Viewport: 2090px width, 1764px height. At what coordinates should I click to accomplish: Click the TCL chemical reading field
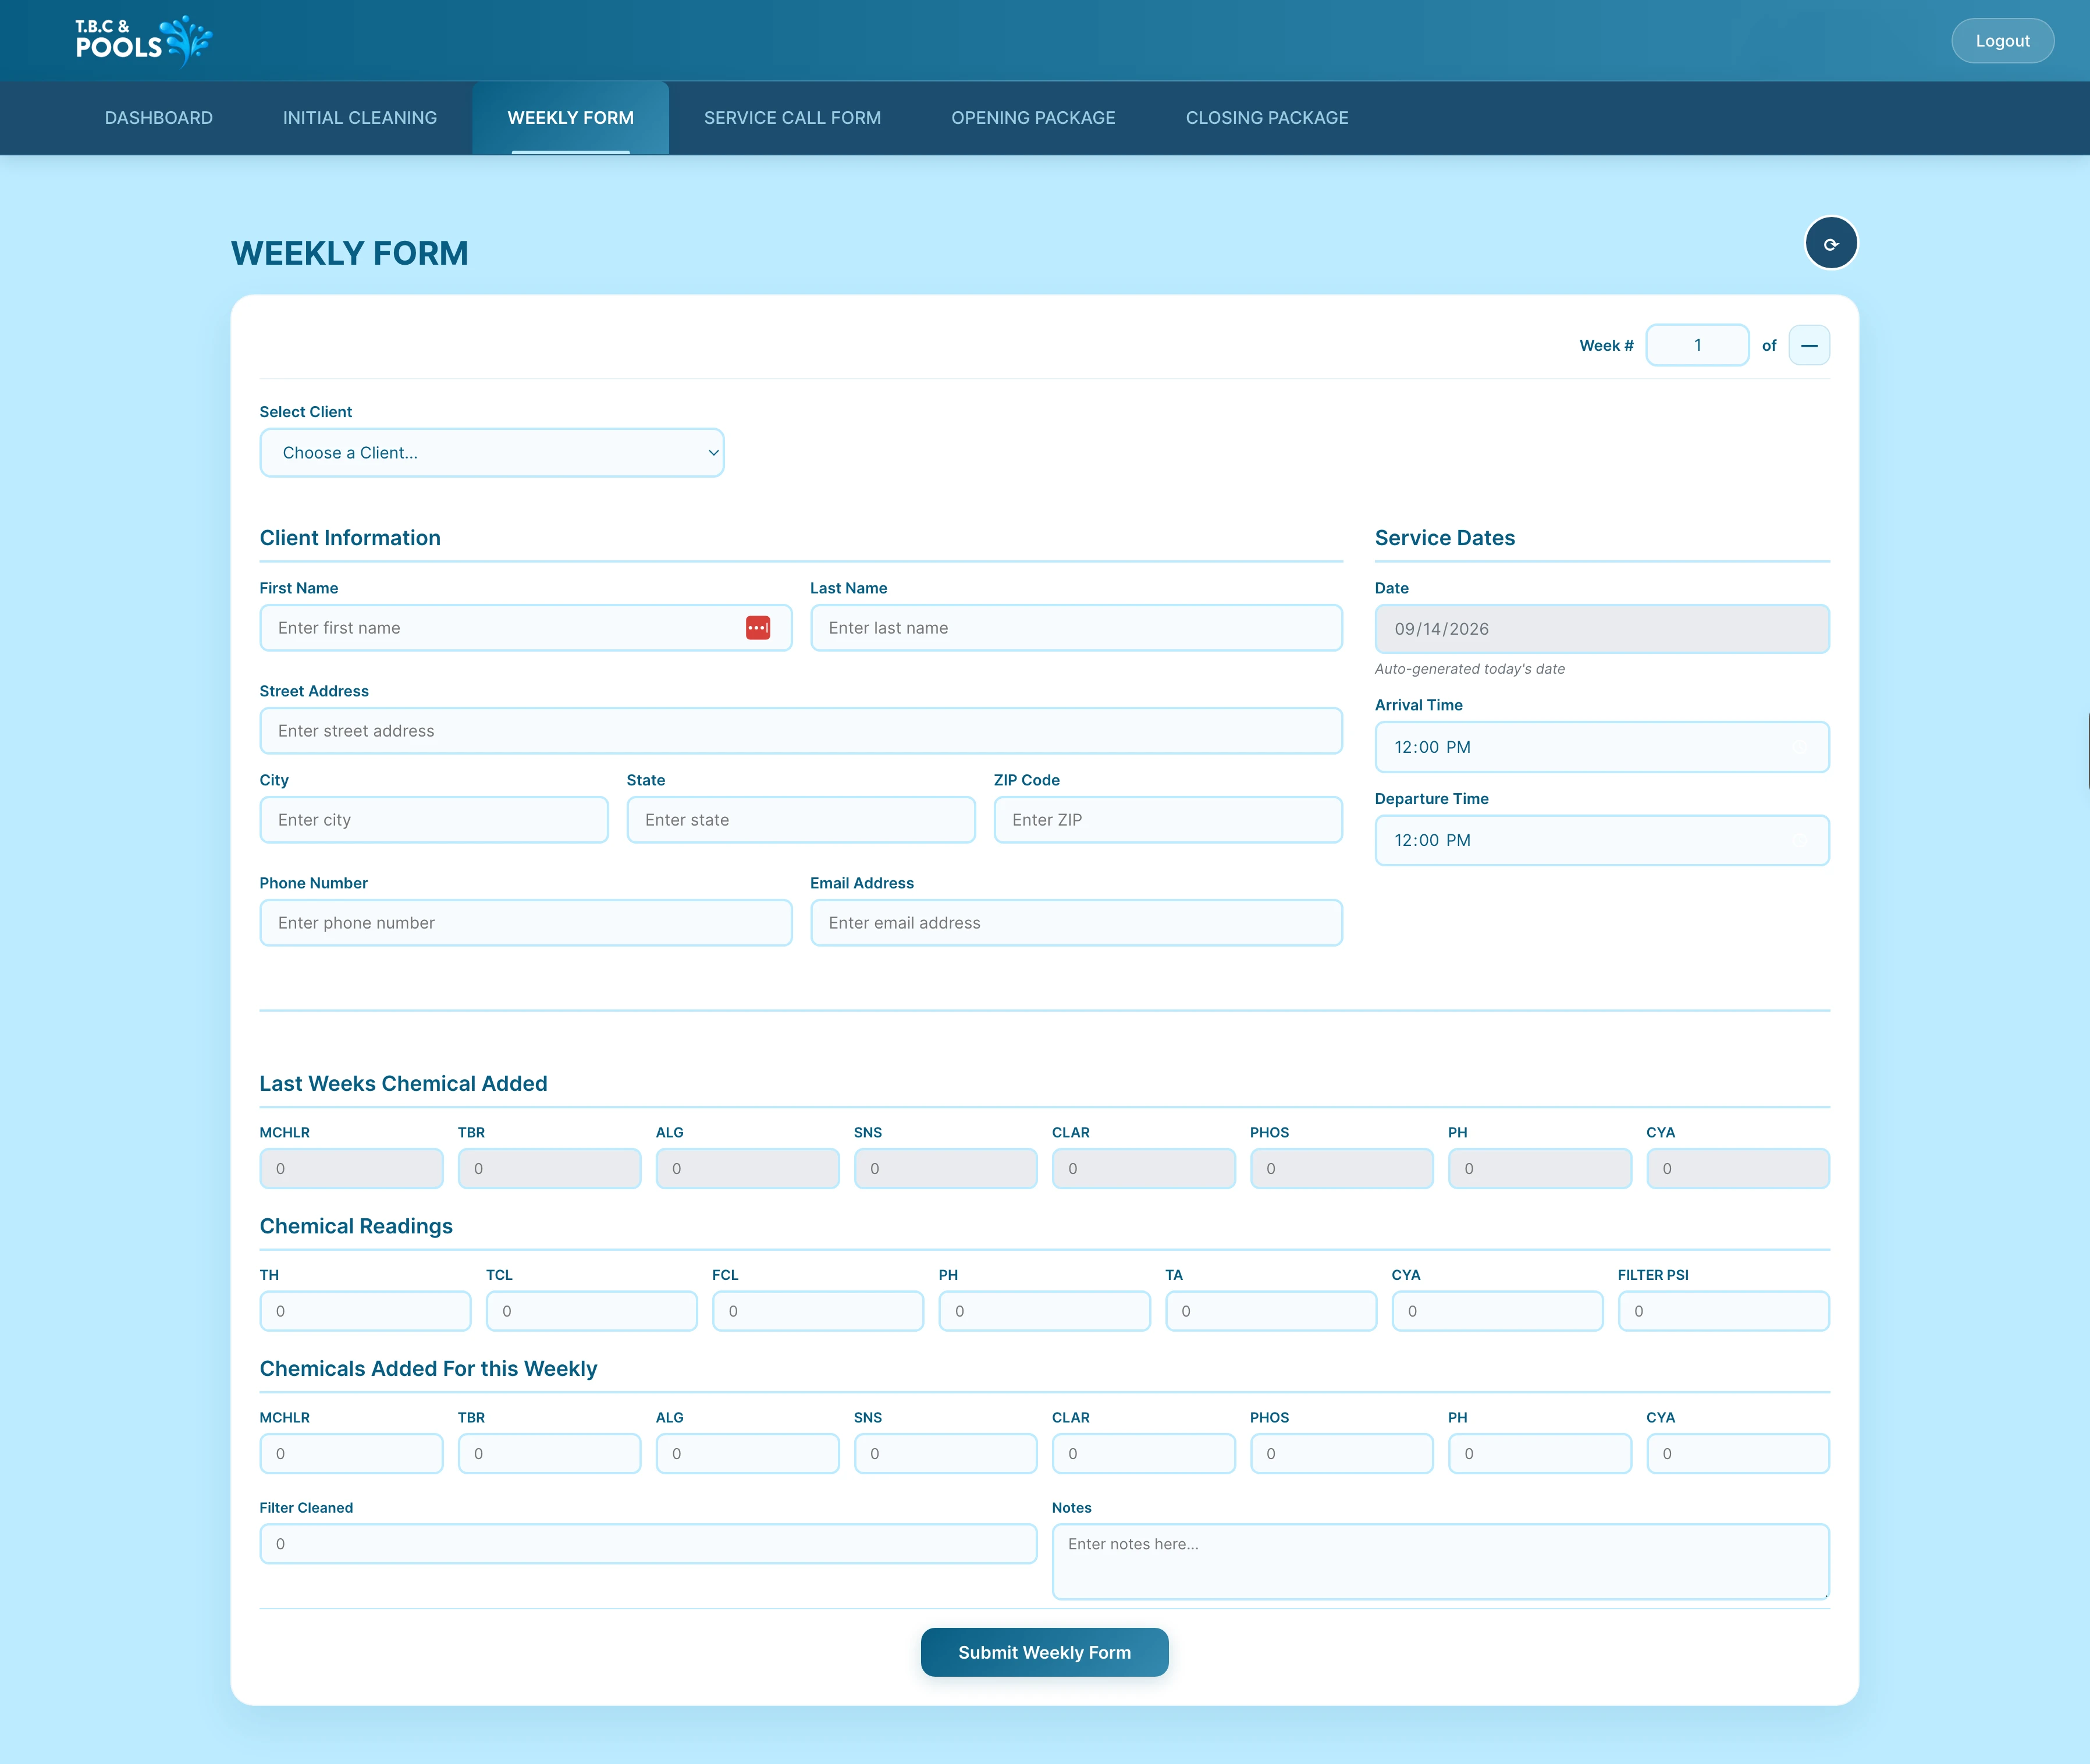click(x=591, y=1311)
